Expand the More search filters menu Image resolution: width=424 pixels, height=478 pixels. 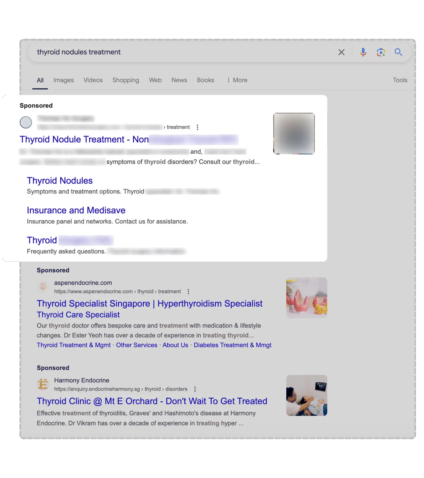click(237, 80)
